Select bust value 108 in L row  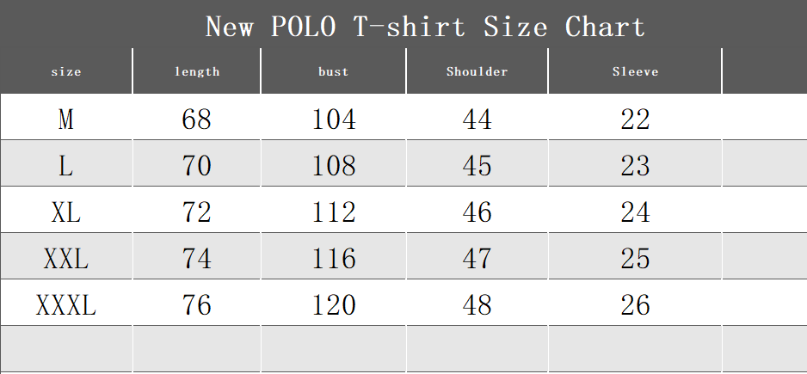334,165
